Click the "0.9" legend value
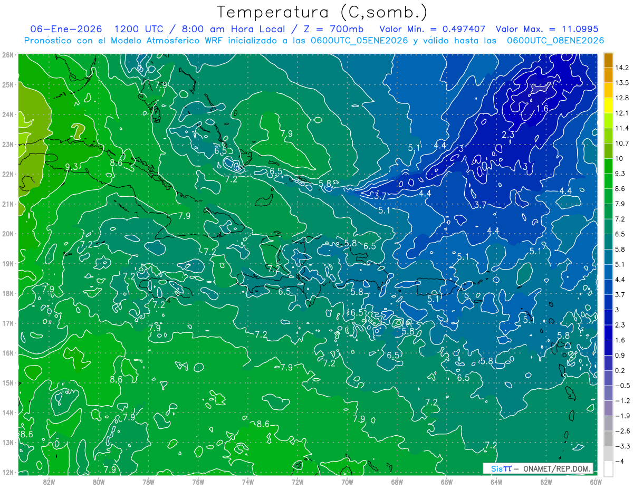The height and width of the screenshot is (489, 633). [620, 356]
